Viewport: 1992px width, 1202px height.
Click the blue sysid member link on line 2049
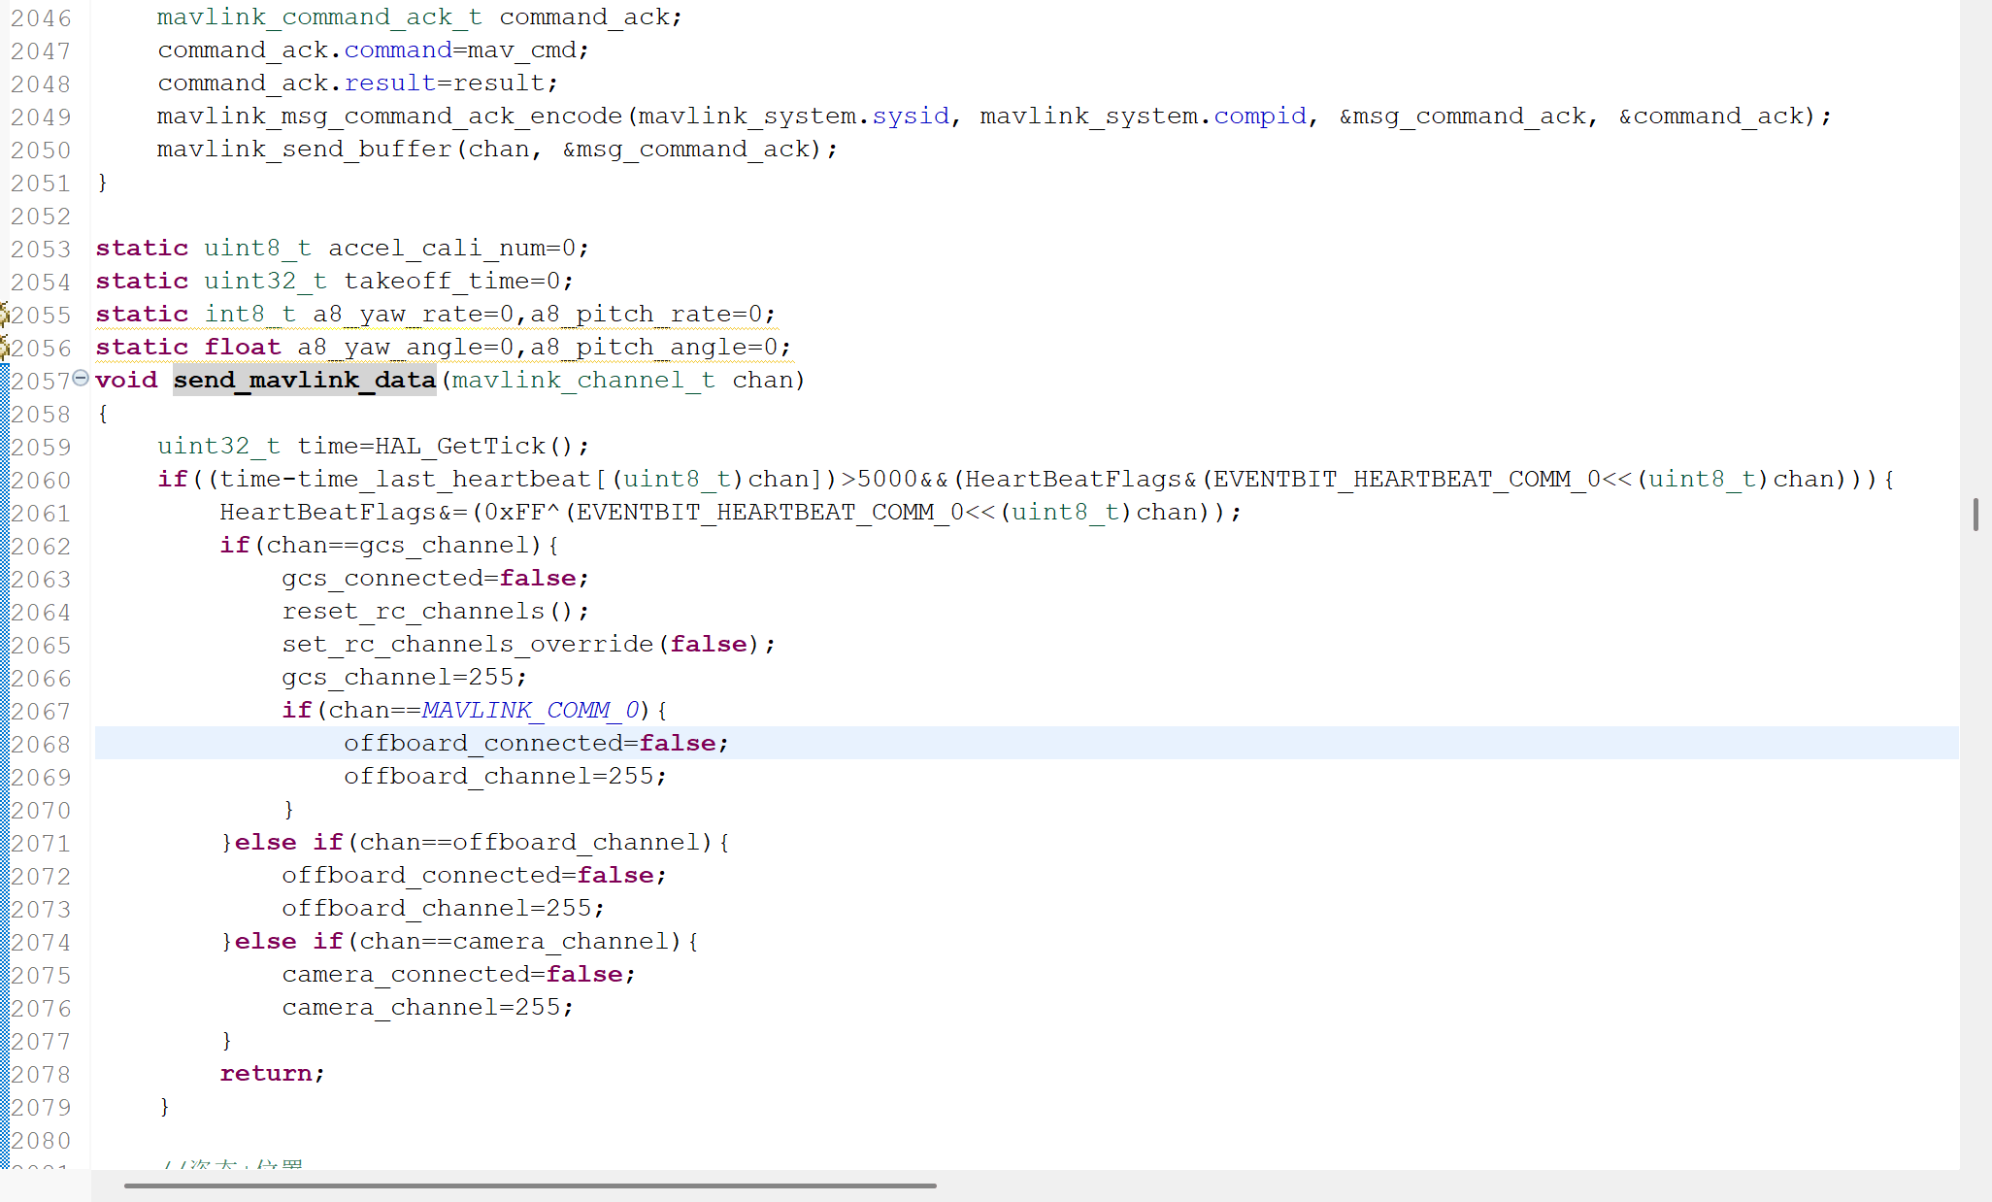click(x=910, y=116)
